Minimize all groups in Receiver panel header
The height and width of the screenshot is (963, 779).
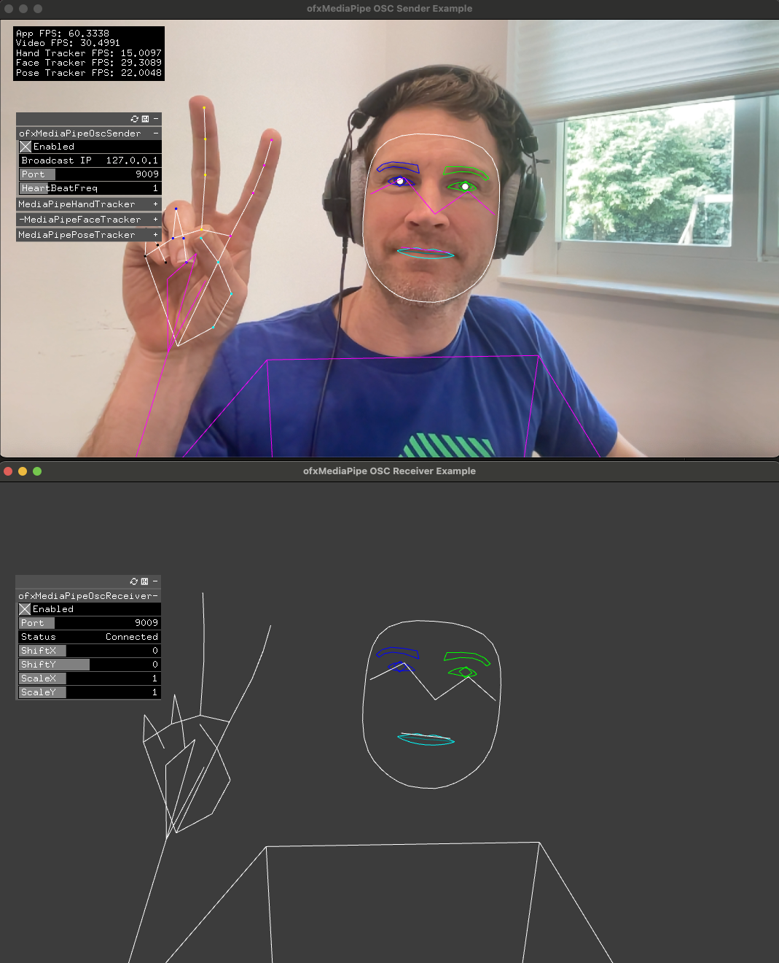point(154,581)
